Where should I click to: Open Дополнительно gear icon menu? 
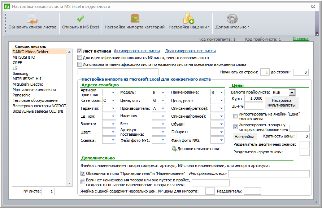(232, 19)
